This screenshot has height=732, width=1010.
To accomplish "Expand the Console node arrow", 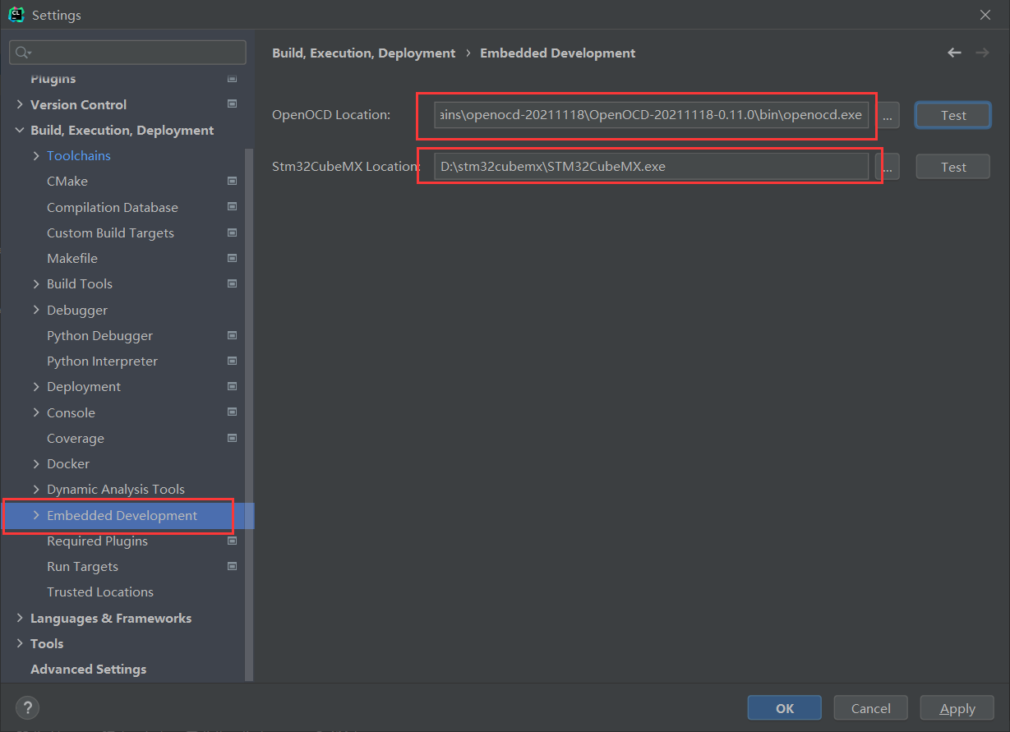I will click(36, 412).
